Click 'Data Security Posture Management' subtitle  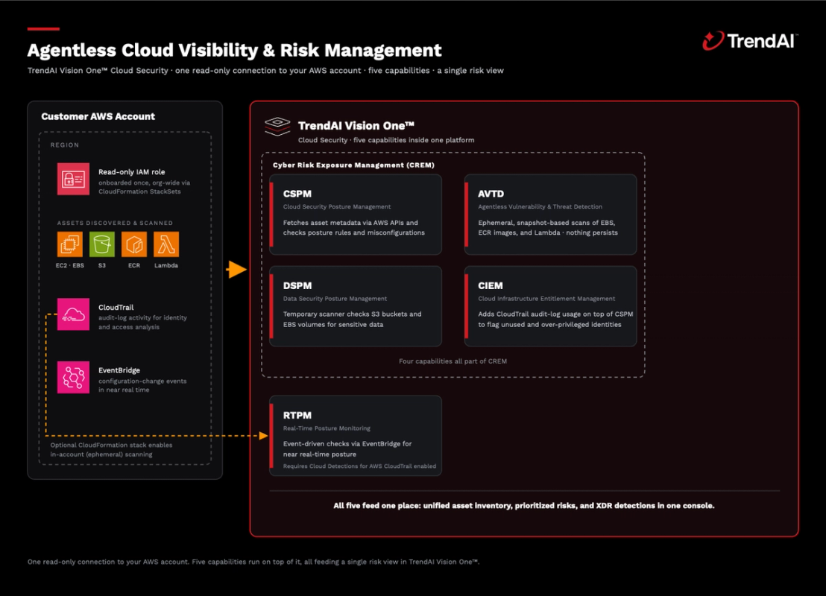pos(335,299)
